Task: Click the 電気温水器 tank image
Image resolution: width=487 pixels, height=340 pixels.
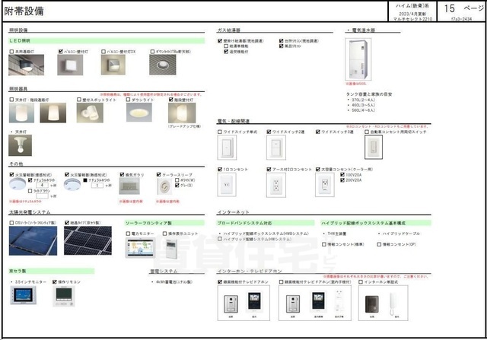Action: pos(358,59)
